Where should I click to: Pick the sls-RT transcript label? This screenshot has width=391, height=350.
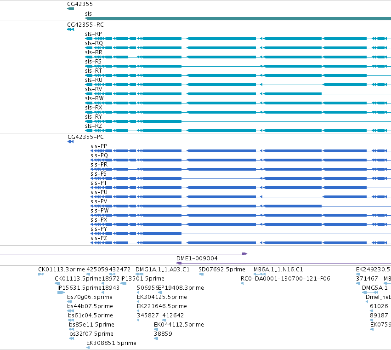point(93,71)
